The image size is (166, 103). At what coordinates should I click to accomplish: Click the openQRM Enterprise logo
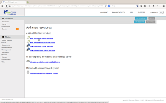coord(10,12)
